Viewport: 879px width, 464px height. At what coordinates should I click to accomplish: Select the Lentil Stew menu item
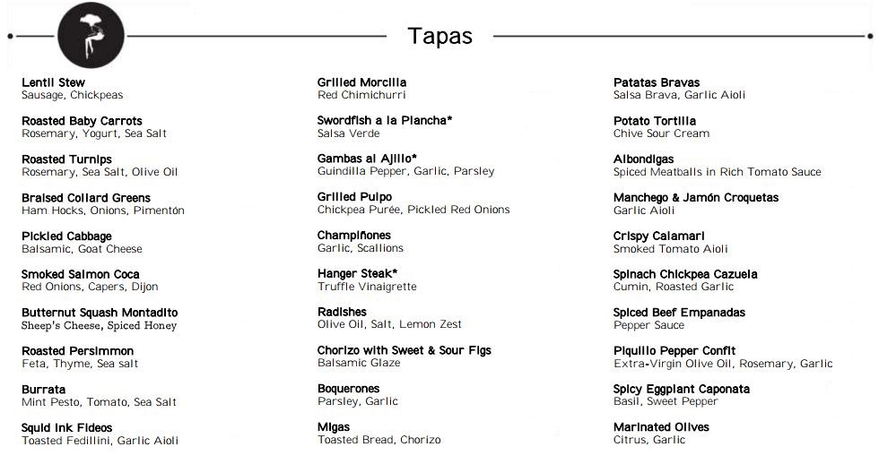pyautogui.click(x=54, y=82)
